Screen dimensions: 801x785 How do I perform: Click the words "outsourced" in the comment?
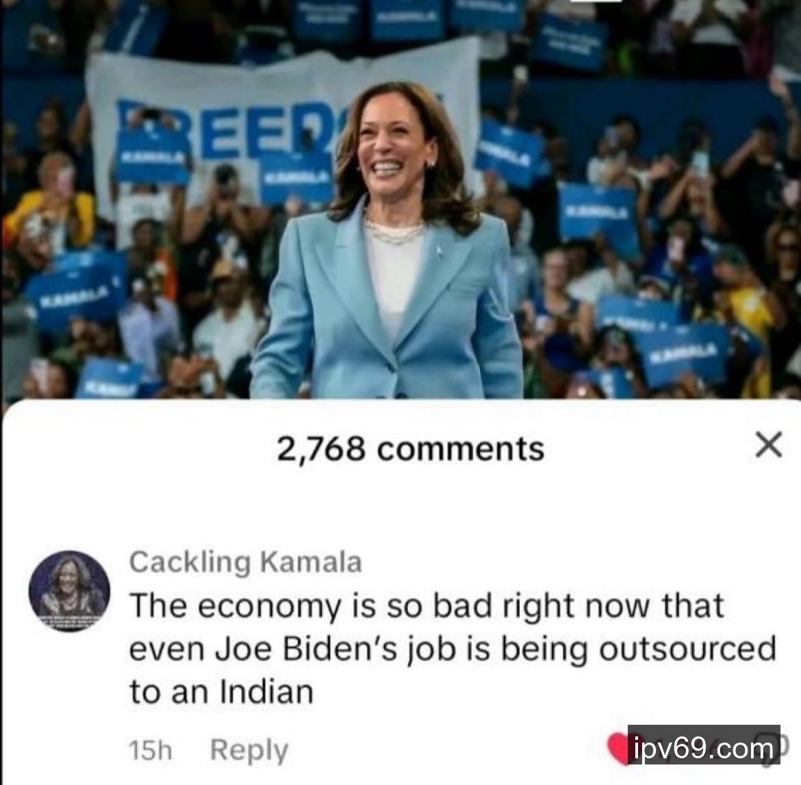point(687,649)
